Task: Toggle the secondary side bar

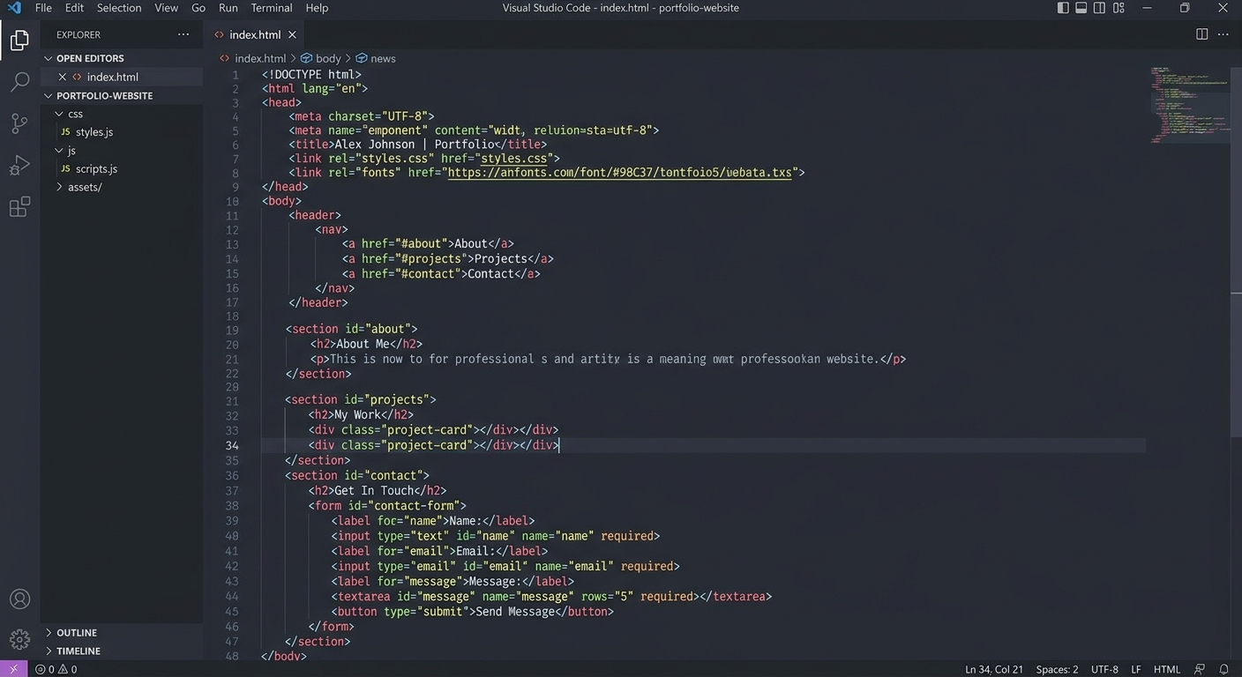Action: pos(1098,7)
